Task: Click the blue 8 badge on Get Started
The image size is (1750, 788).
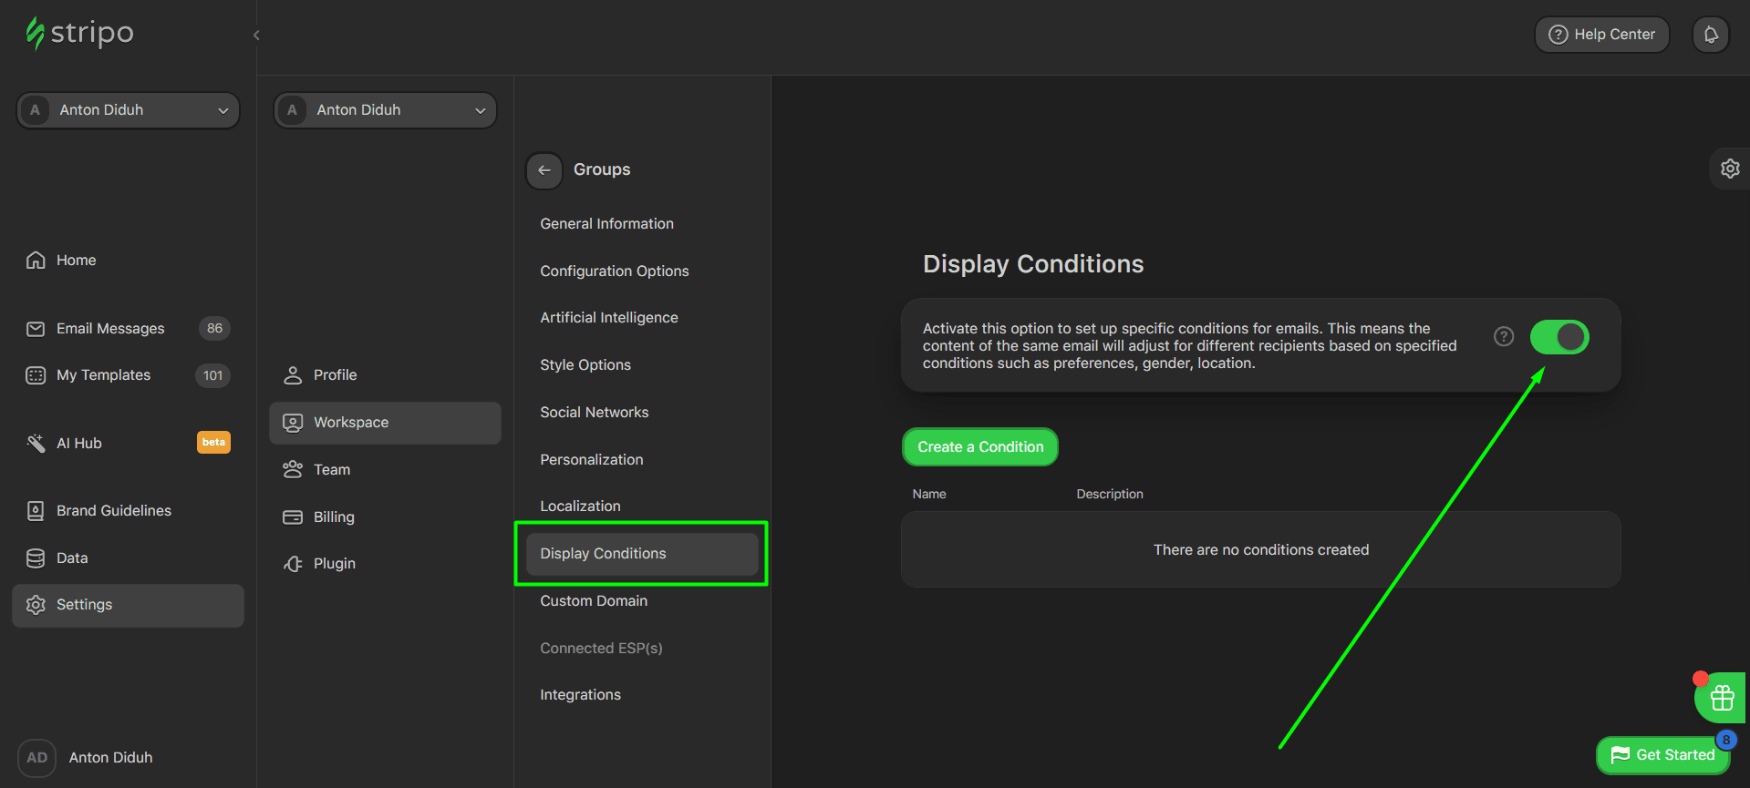Action: pos(1725,740)
